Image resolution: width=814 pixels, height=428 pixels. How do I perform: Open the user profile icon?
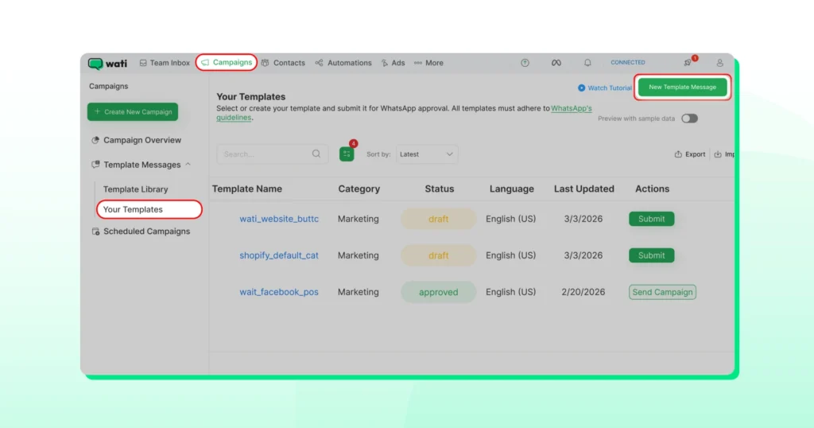(719, 63)
